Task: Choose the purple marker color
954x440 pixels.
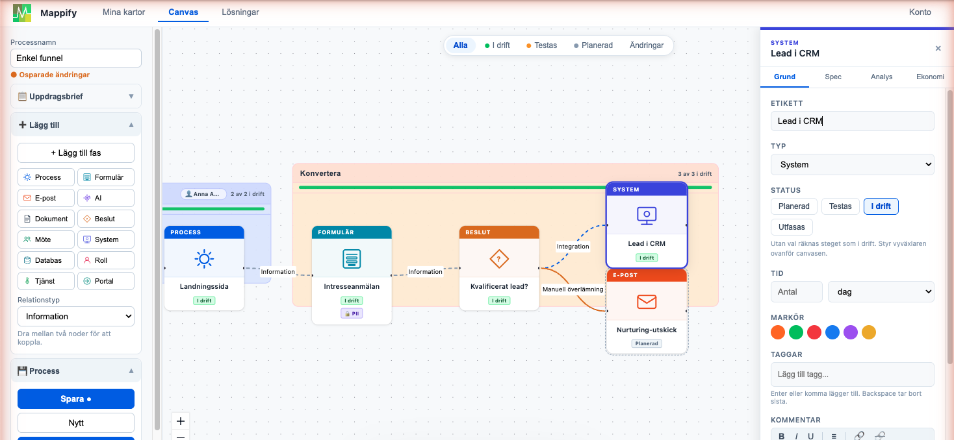Action: click(x=851, y=332)
